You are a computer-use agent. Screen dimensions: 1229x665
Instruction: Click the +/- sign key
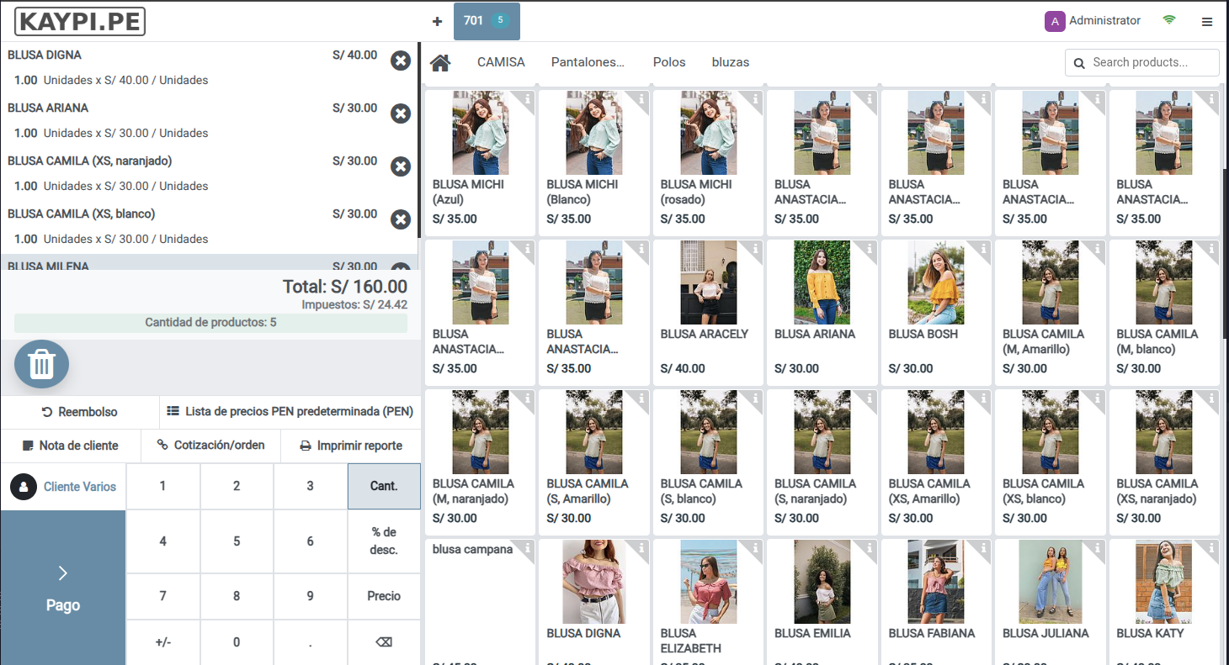tap(163, 642)
